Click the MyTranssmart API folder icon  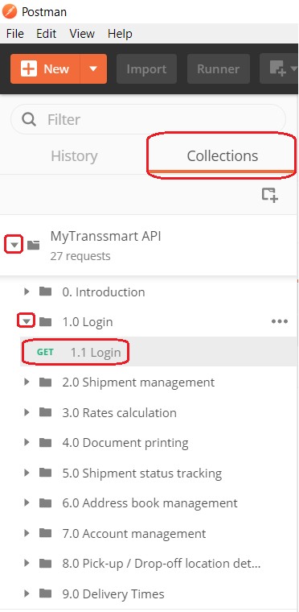pos(34,246)
